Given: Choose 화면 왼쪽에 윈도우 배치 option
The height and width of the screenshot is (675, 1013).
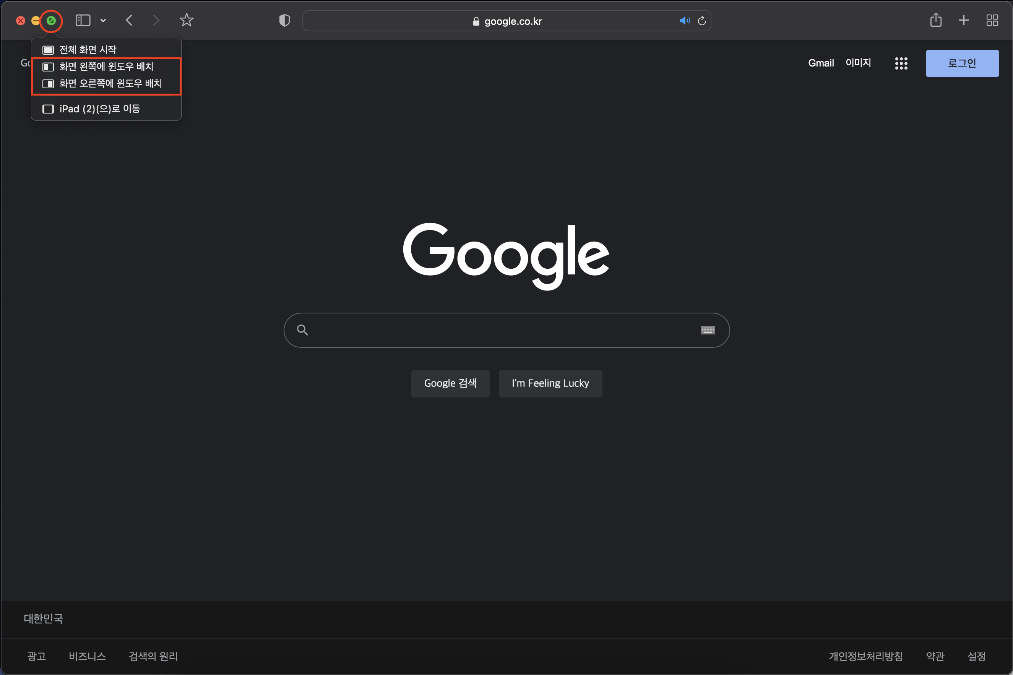Looking at the screenshot, I should click(x=106, y=67).
